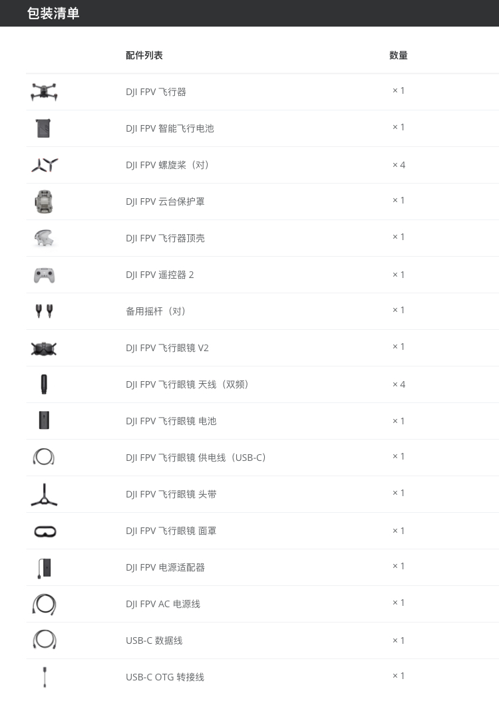
Task: Click the FPV Goggles V2 icon
Action: [x=44, y=348]
